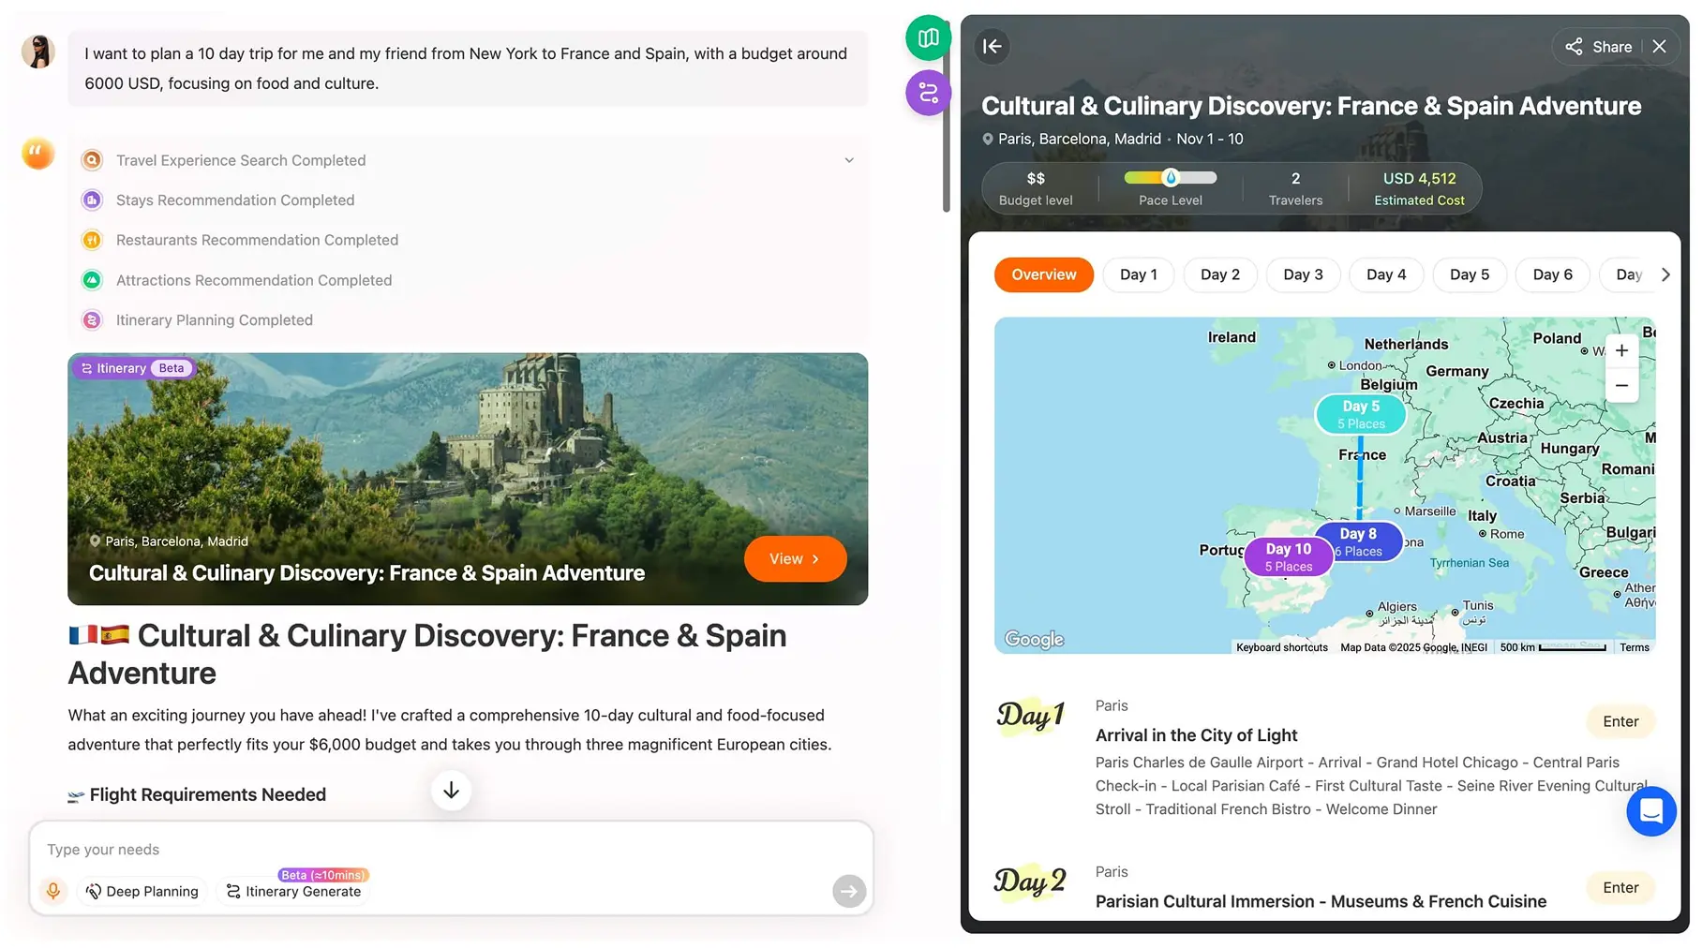1702x948 pixels.
Task: Collapse the itinerary panel with arrow icon
Action: point(993,46)
